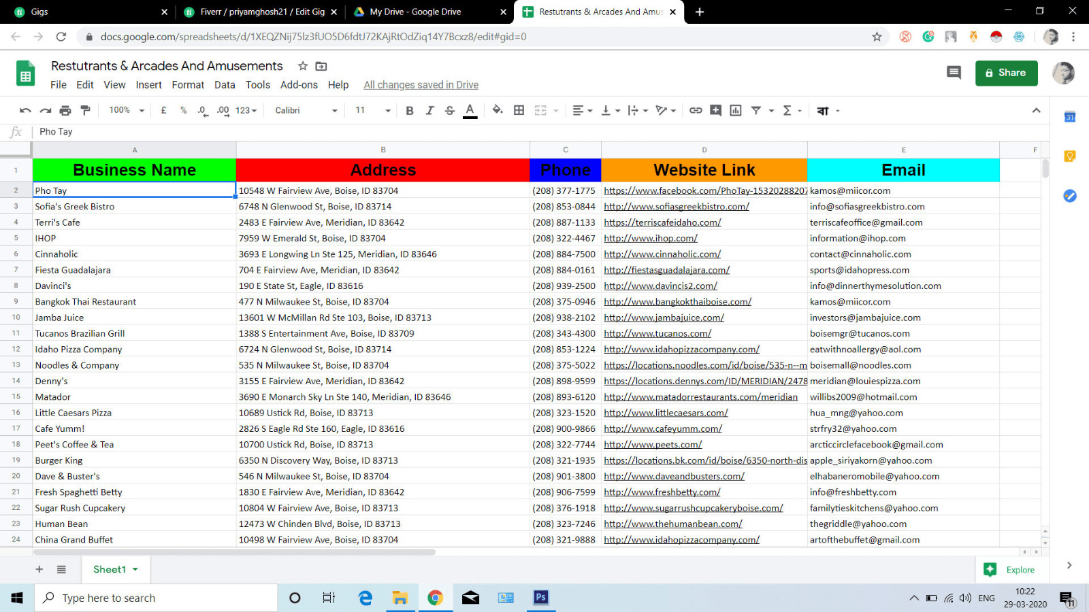
Task: Open comment history icon
Action: pyautogui.click(x=954, y=73)
